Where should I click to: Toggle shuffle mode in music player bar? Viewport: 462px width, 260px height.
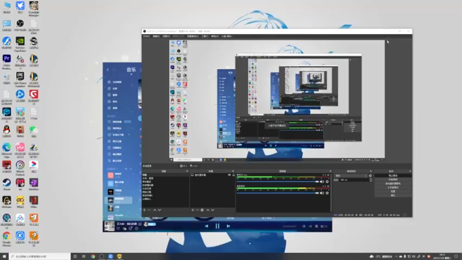310,226
